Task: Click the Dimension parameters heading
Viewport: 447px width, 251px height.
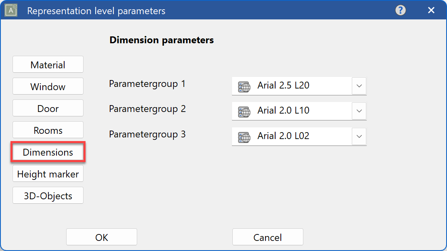Action: (161, 40)
